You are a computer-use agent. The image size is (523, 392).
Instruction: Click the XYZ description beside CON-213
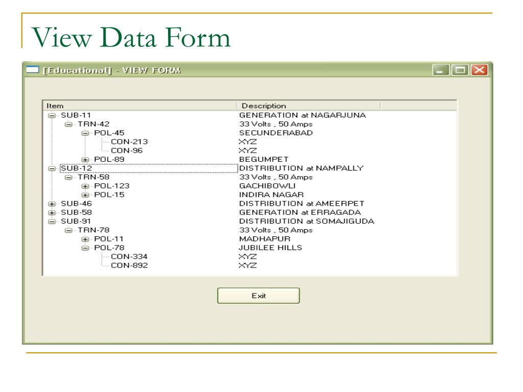(x=248, y=142)
